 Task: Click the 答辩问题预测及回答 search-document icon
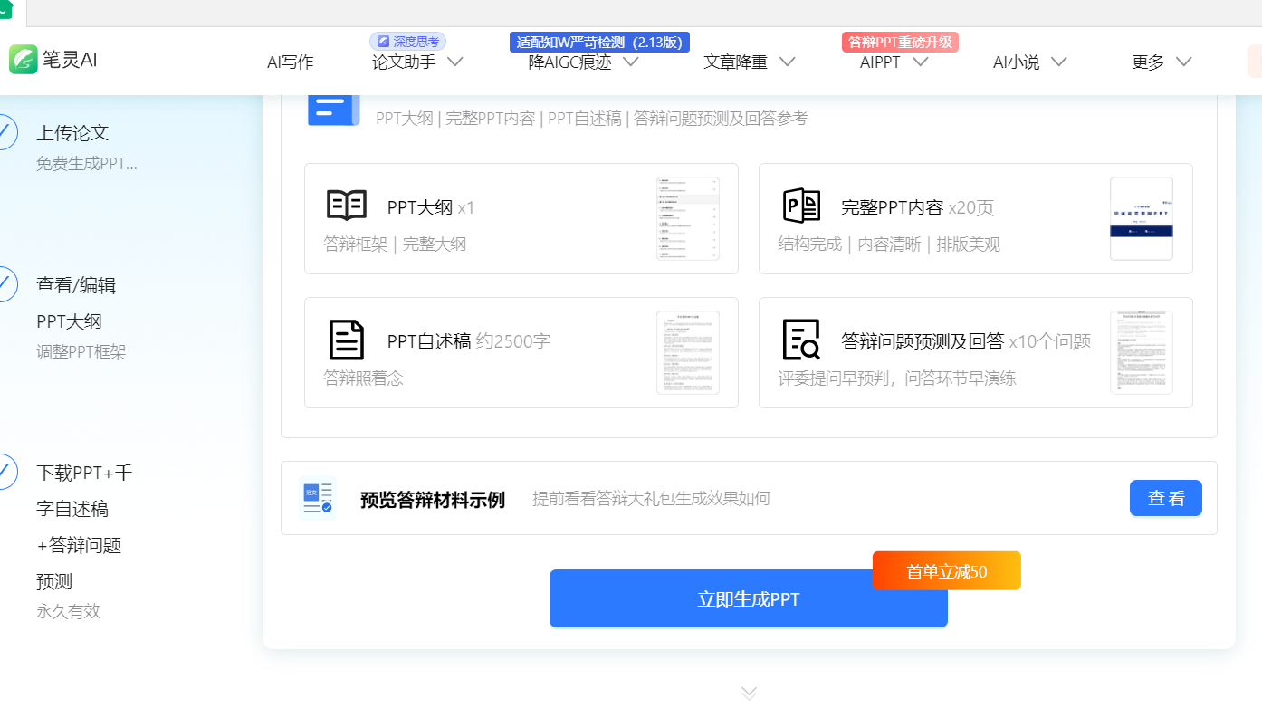[x=799, y=340]
